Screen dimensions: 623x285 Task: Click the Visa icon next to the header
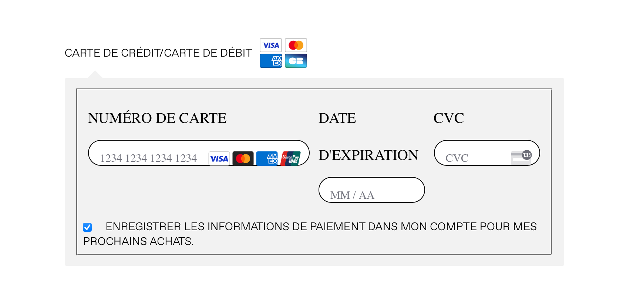click(270, 45)
